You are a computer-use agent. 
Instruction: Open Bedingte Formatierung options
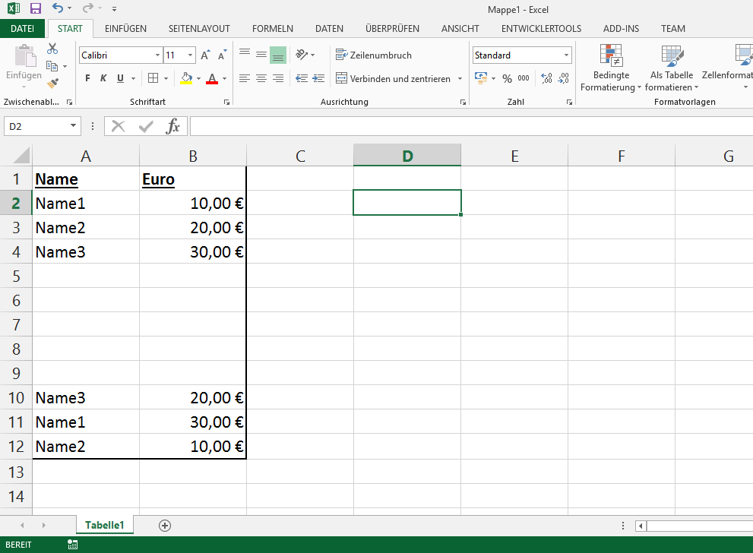click(611, 68)
